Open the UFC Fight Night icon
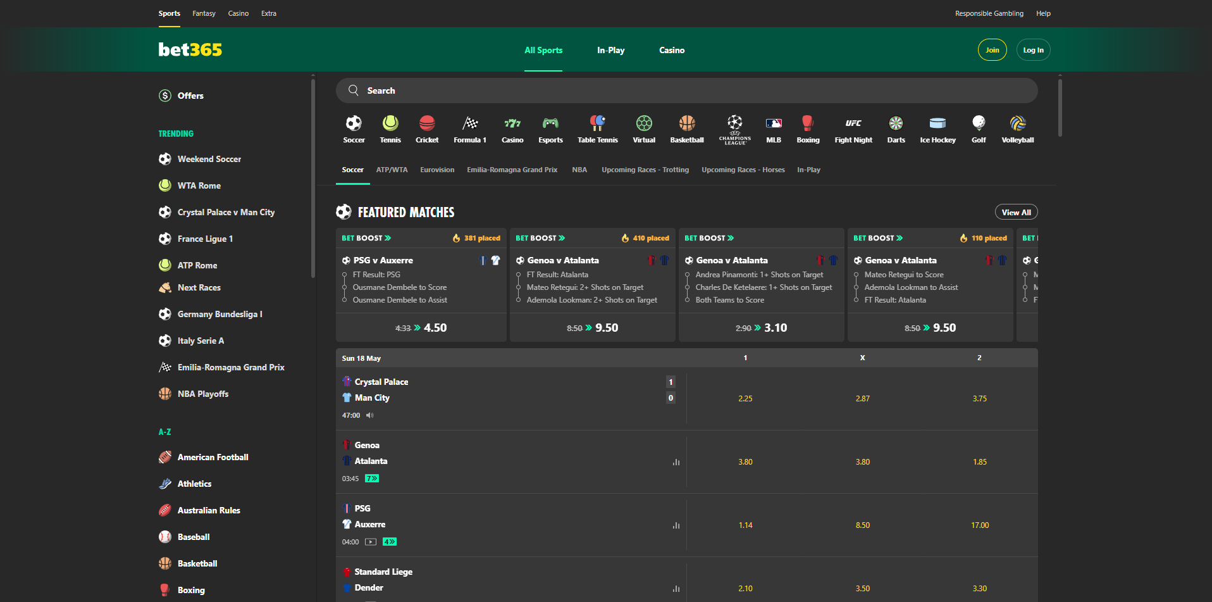 point(853,123)
